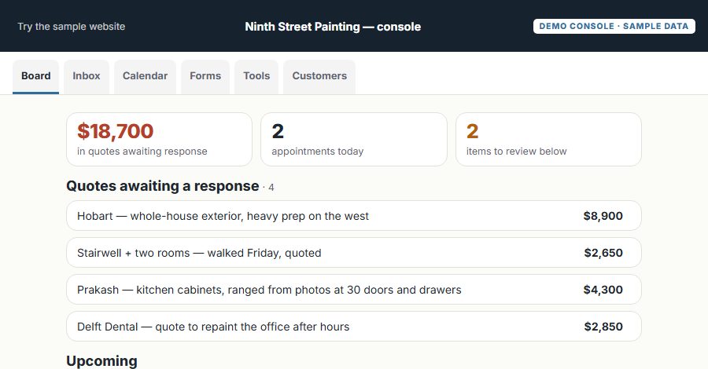Click the $2,850 amount
Image resolution: width=708 pixels, height=369 pixels.
603,327
